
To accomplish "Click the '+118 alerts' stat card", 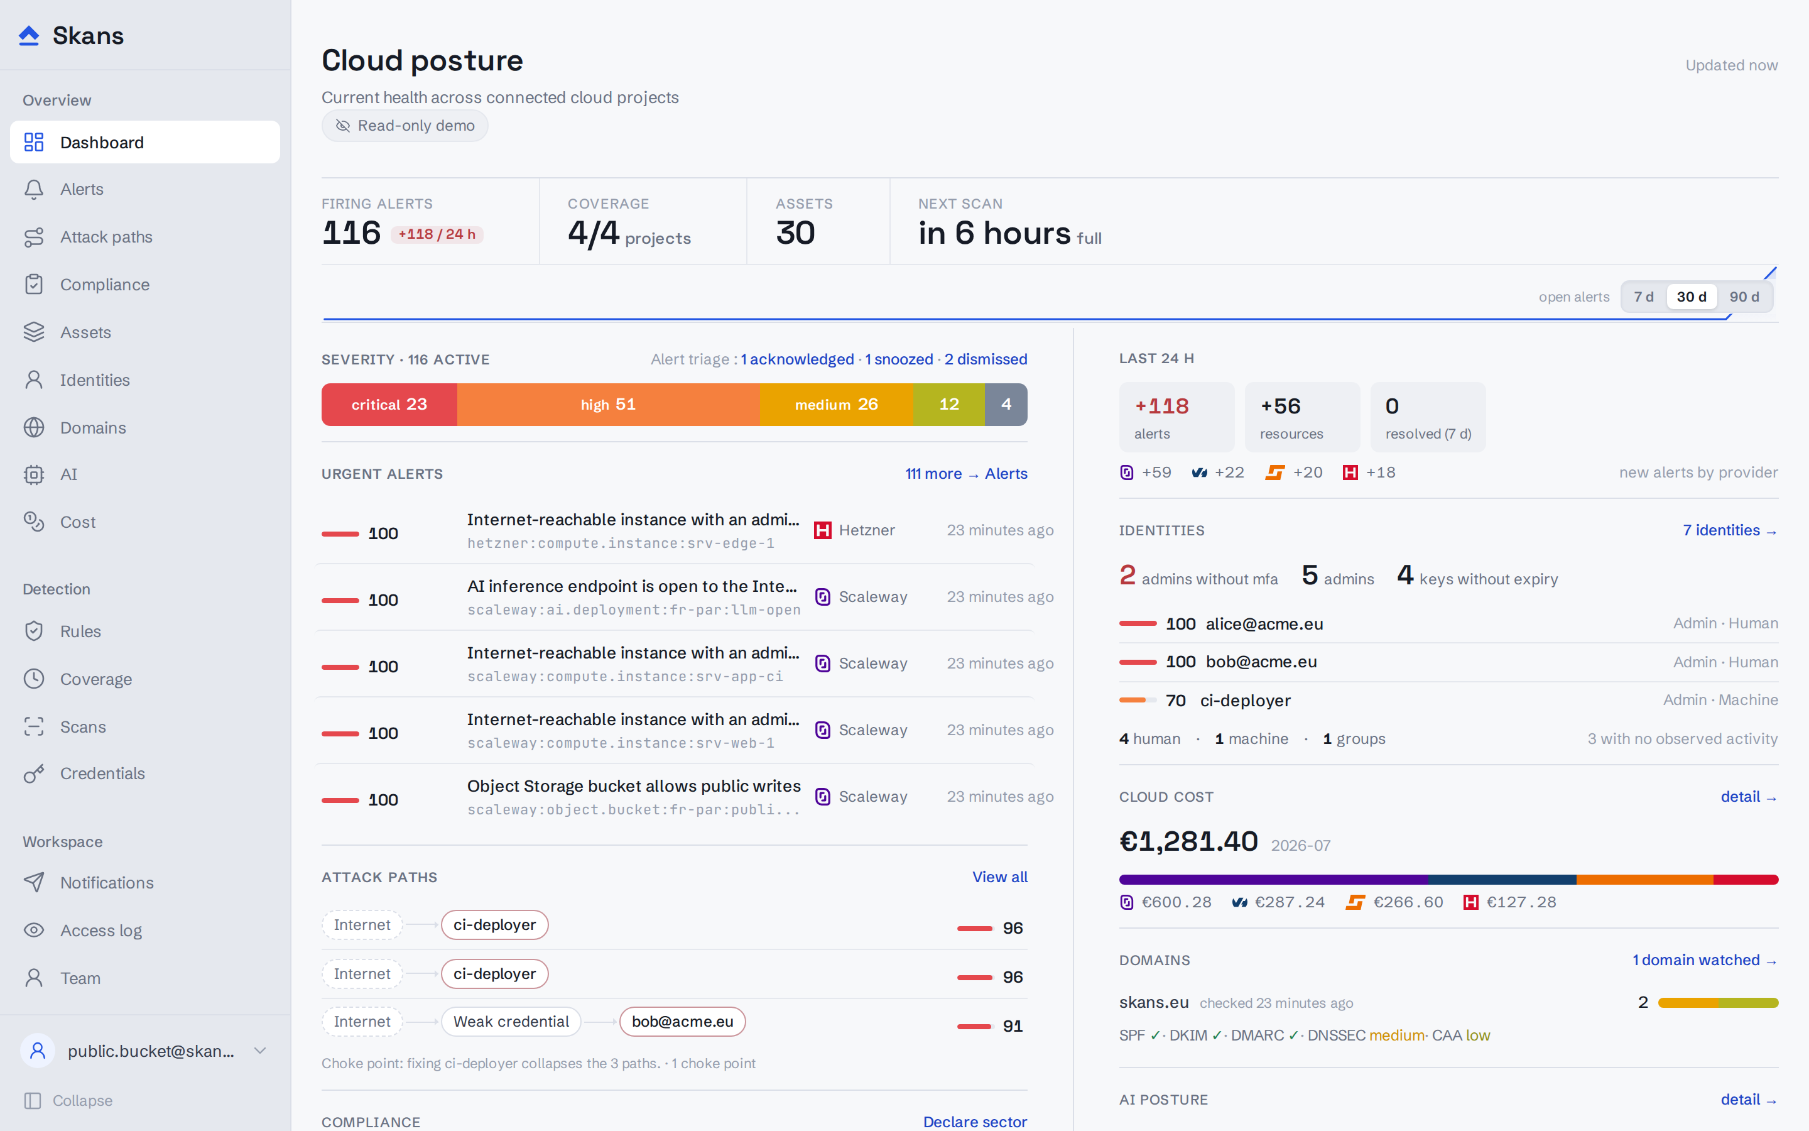I will coord(1176,417).
